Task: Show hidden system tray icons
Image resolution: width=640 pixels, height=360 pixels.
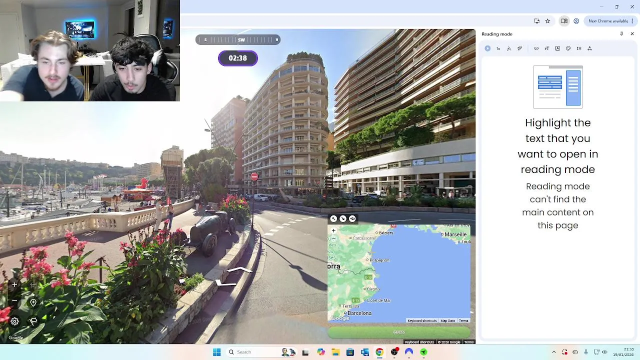Action: click(553, 352)
